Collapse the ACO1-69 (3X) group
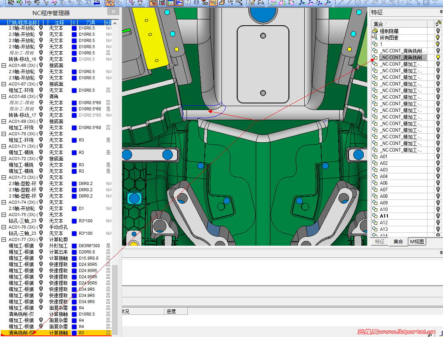The width and height of the screenshot is (443, 337). click(3, 121)
